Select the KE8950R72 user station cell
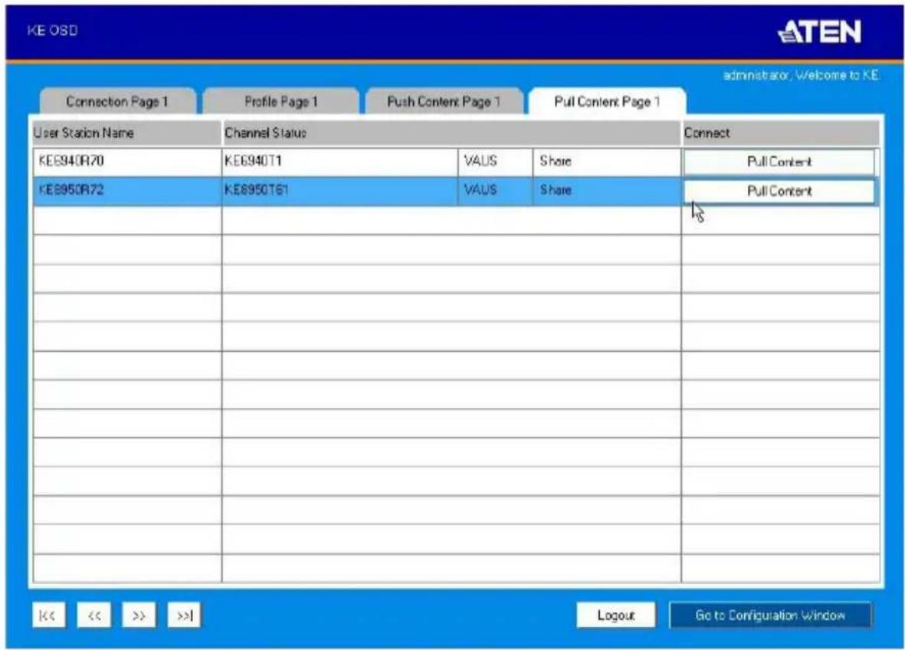Screen dimensions: 905x650 click(127, 191)
